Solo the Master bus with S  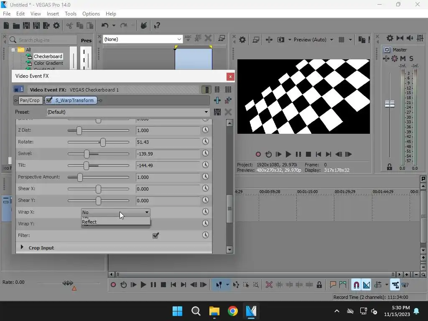pyautogui.click(x=411, y=59)
